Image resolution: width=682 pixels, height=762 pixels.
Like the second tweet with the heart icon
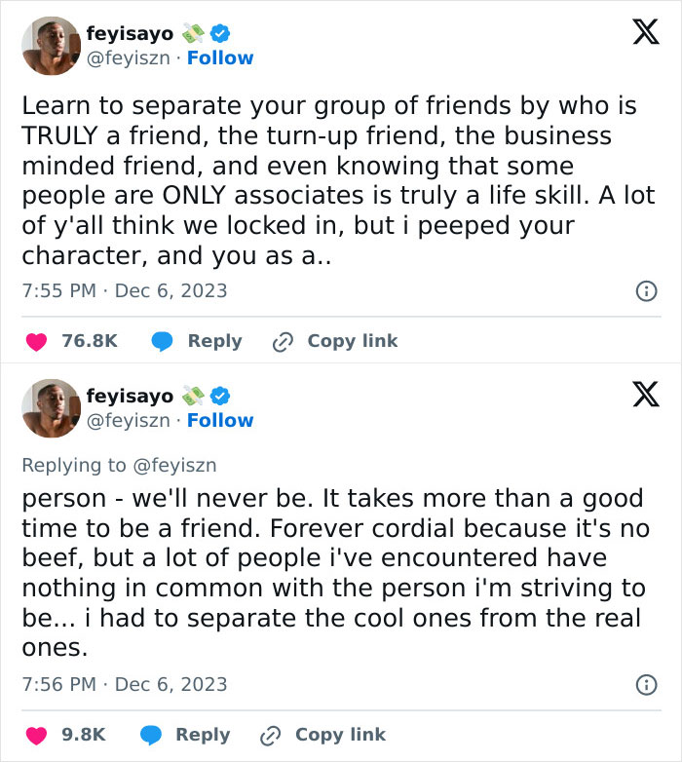(36, 735)
